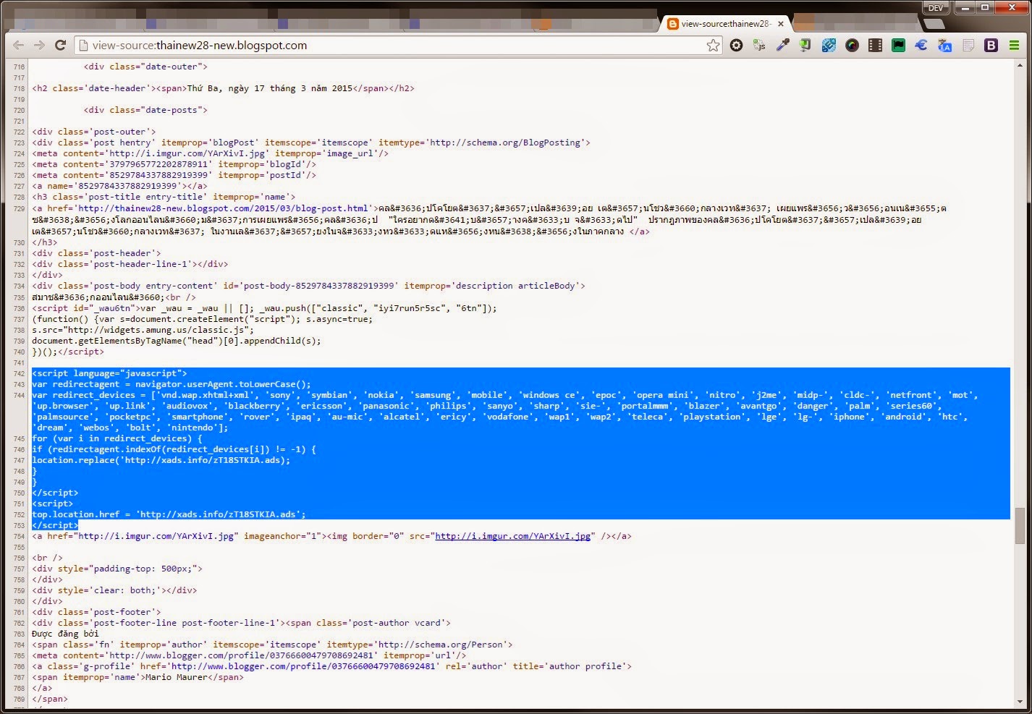Screen dimensions: 1032x714
Task: Click the div class='post-header-line-1' line
Action: (x=130, y=264)
